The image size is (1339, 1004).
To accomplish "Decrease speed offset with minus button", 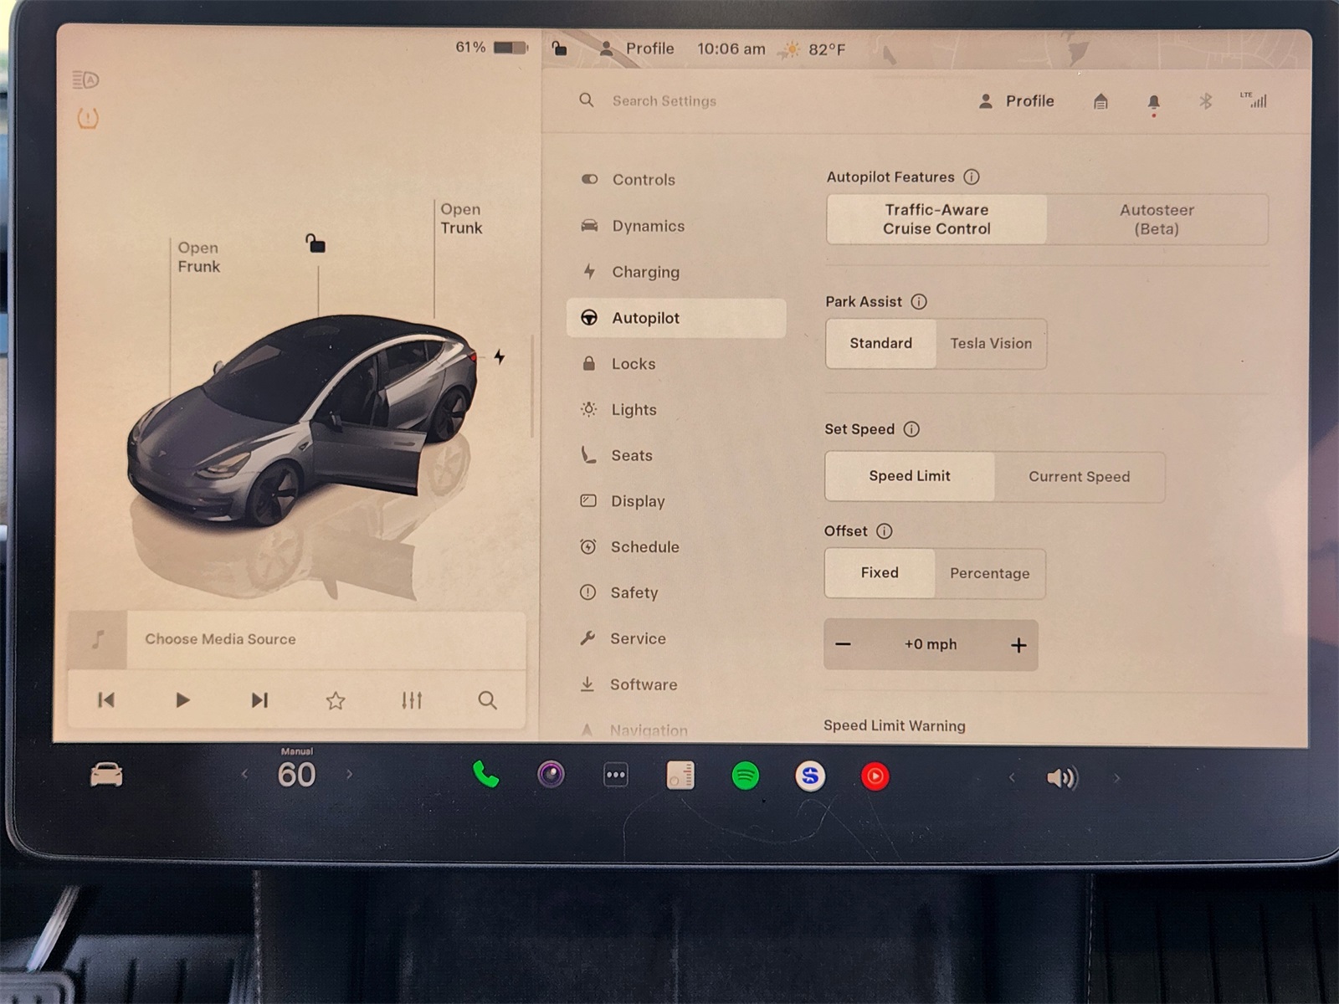I will pos(844,644).
